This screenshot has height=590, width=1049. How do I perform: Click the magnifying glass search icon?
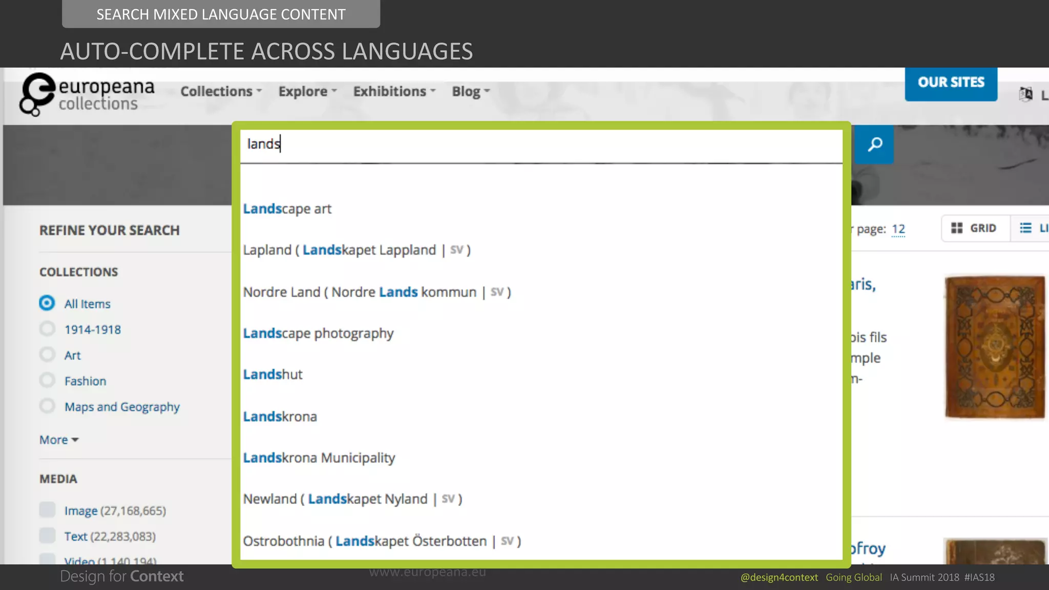pos(874,144)
